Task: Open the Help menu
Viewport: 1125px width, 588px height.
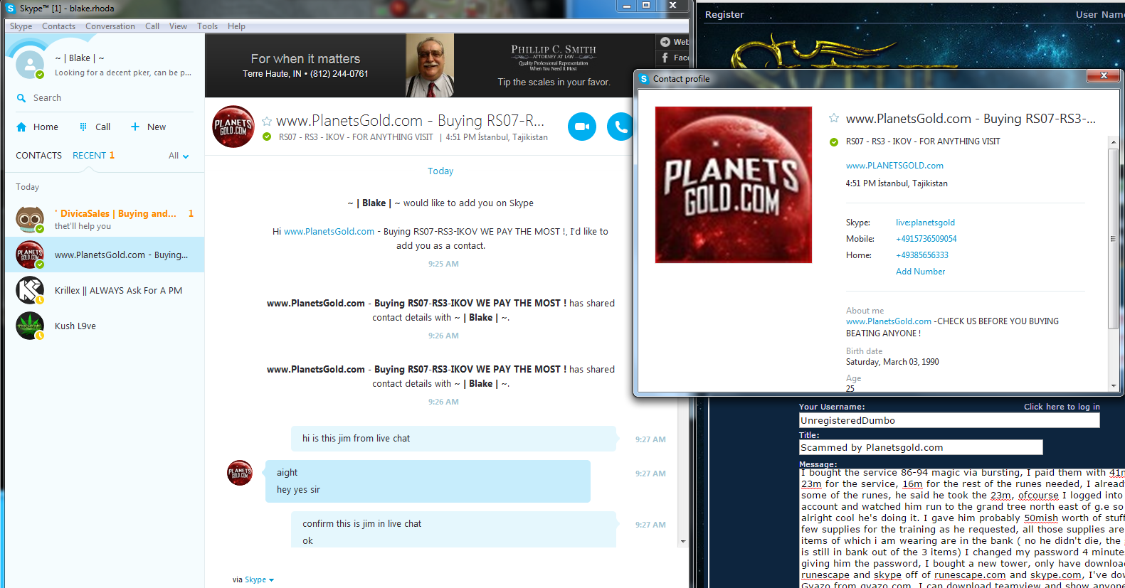Action: point(236,26)
